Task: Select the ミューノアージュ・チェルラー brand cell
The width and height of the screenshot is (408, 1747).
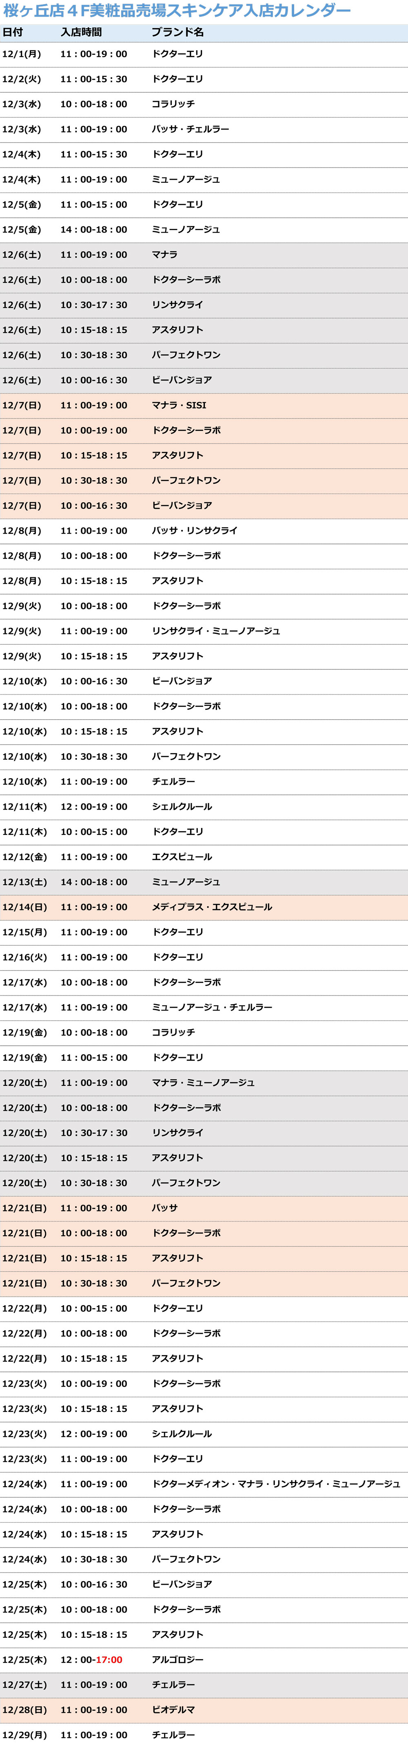Action: [212, 1008]
